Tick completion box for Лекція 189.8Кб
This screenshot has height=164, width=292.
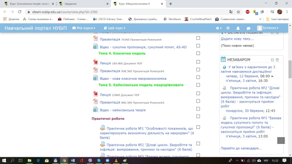198,62
